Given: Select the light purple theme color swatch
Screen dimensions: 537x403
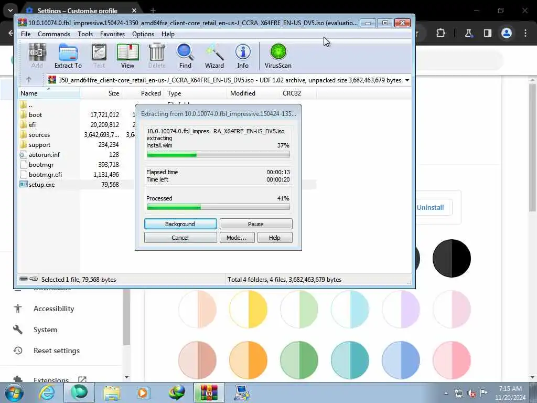Looking at the screenshot, I should point(401,309).
